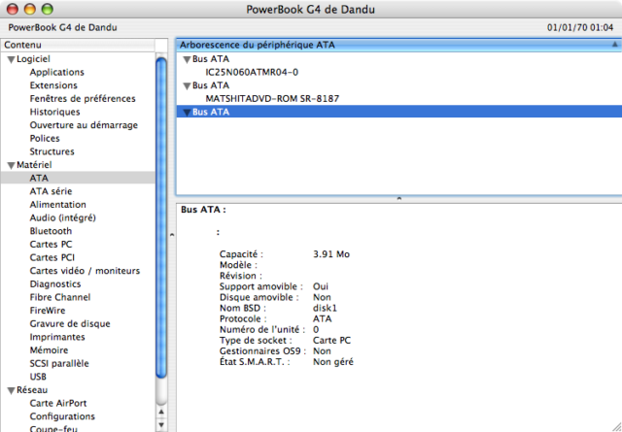Select Polices in the sidebar

[45, 138]
